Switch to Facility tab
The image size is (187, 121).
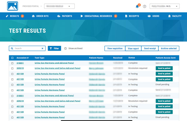(175, 16)
